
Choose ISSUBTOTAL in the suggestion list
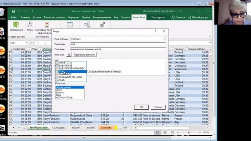tap(71, 63)
